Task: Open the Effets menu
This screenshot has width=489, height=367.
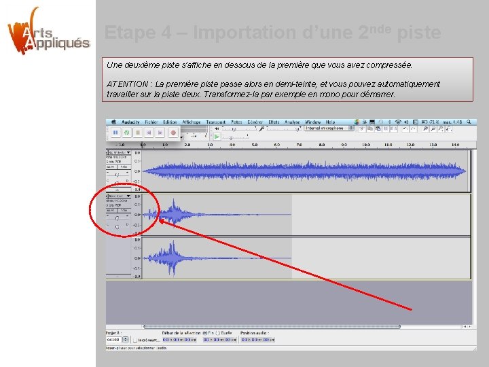Action: tap(274, 122)
